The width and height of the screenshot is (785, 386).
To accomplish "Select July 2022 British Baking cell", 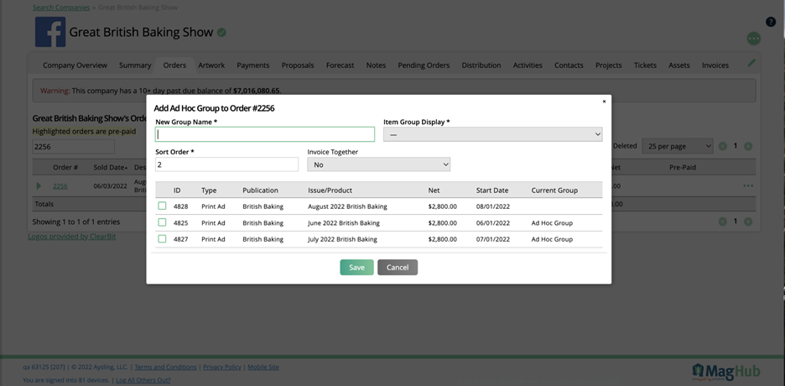I will pyautogui.click(x=342, y=239).
